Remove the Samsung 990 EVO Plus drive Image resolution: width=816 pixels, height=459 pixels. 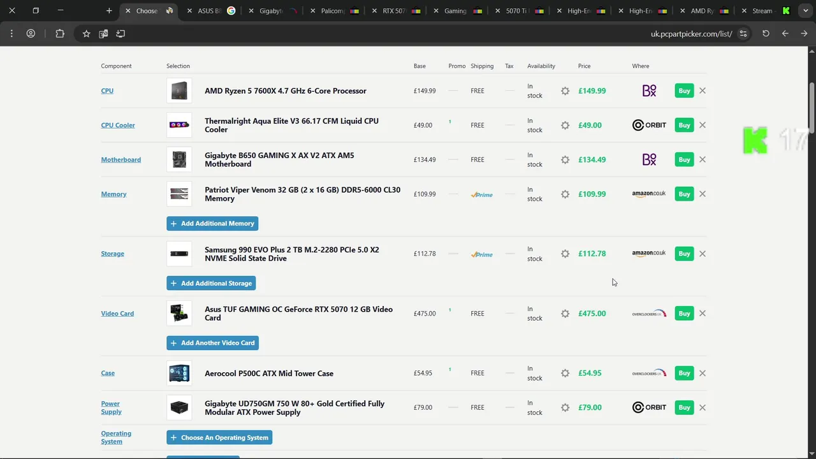tap(703, 254)
